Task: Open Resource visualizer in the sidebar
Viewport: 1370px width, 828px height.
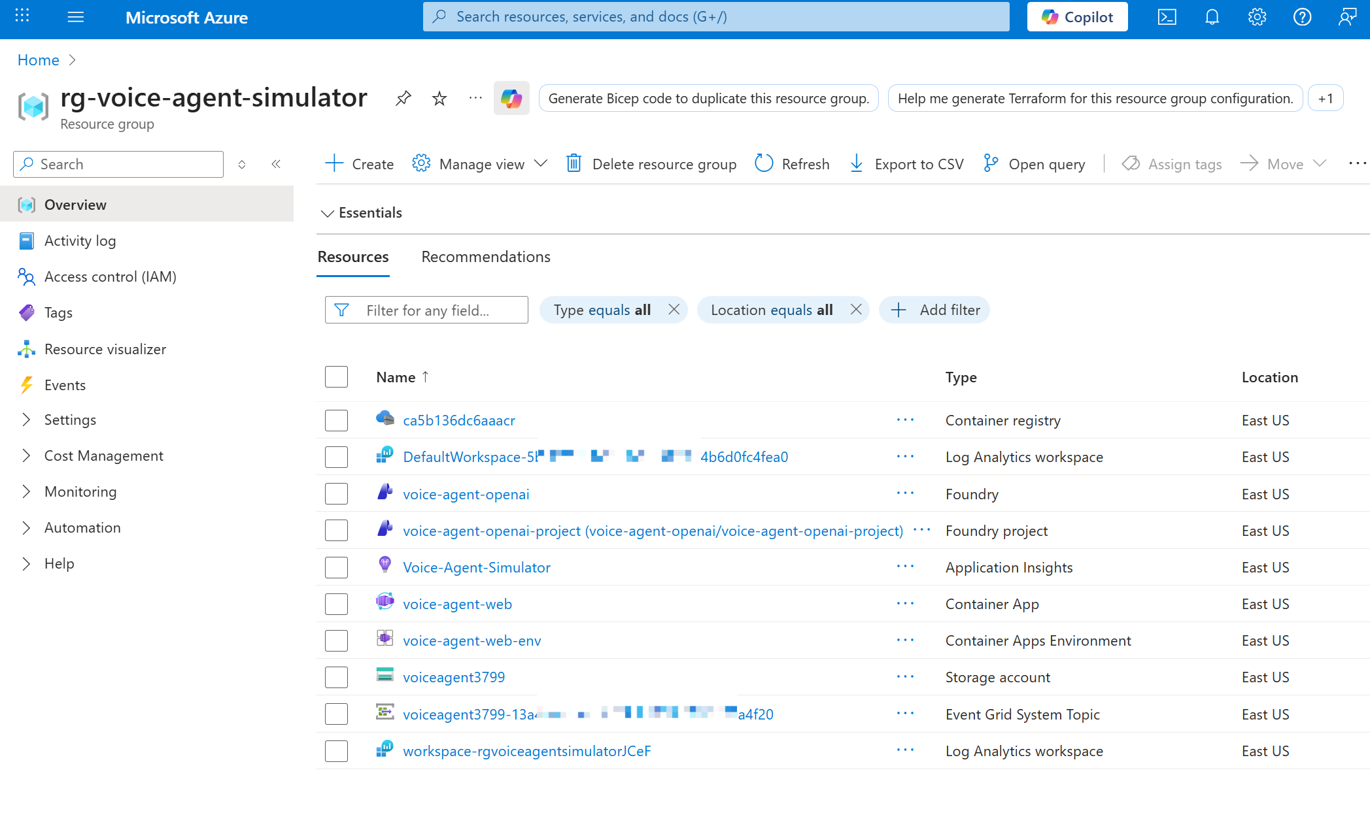Action: click(x=105, y=348)
